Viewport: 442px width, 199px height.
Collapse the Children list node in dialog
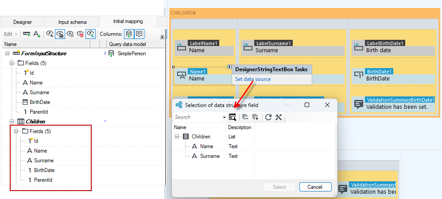(x=177, y=137)
